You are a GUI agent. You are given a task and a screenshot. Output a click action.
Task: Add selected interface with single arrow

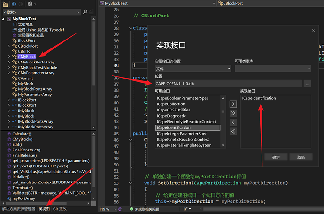coord(233,104)
